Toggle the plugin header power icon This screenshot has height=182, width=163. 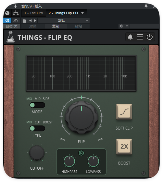[x=149, y=37]
